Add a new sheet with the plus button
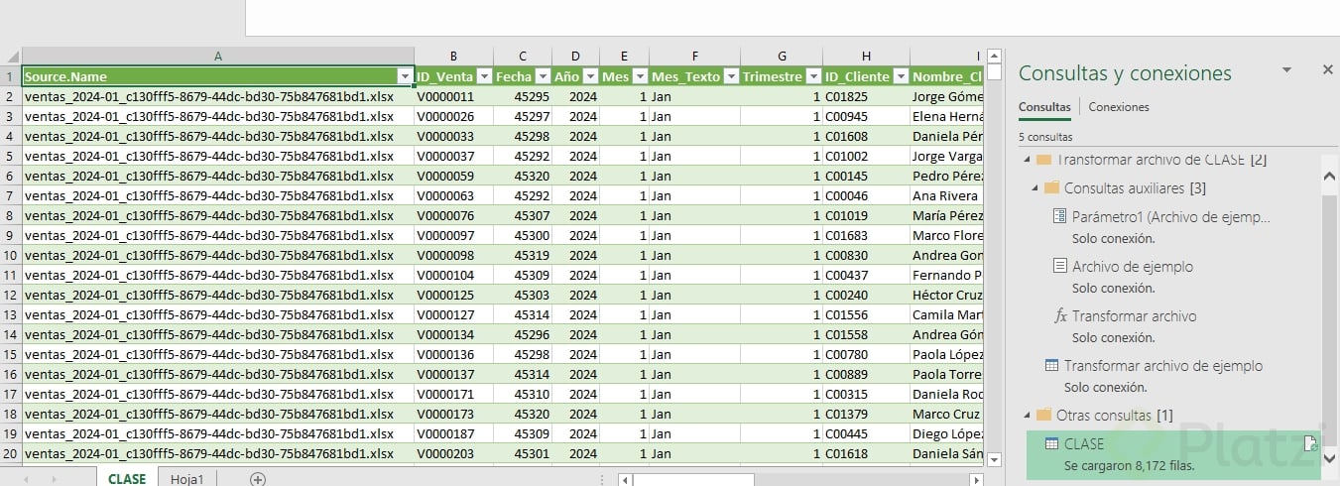The height and width of the screenshot is (486, 1340). (x=258, y=479)
